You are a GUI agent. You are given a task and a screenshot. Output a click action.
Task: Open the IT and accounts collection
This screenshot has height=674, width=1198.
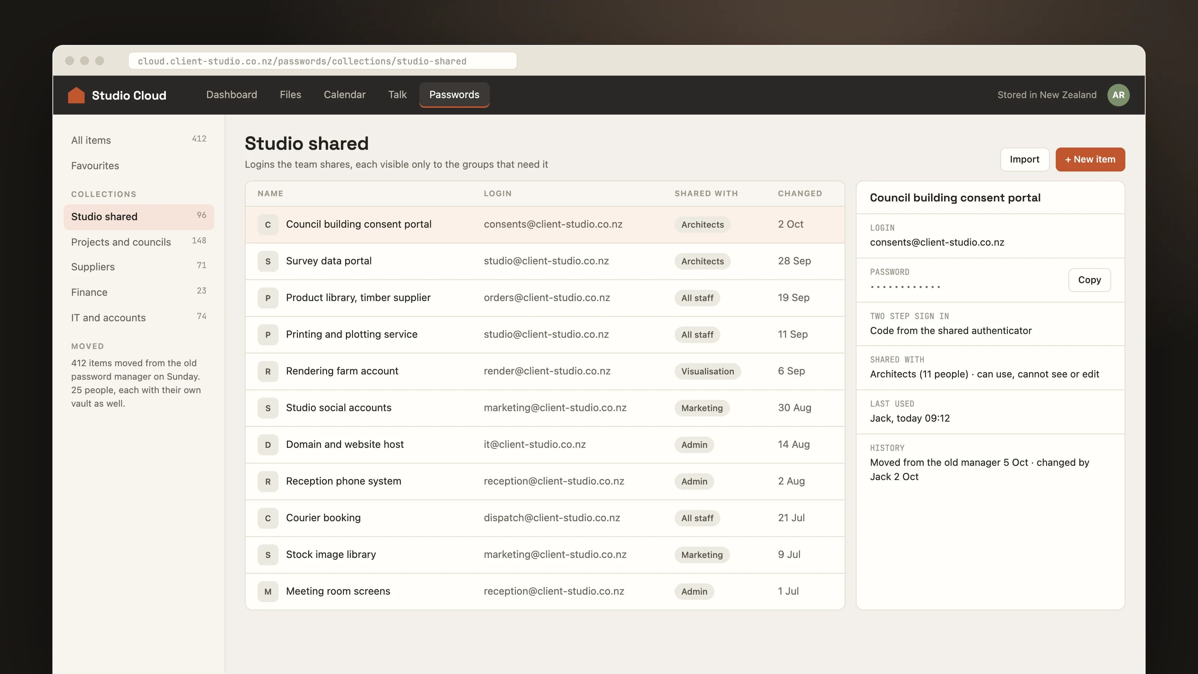point(139,318)
